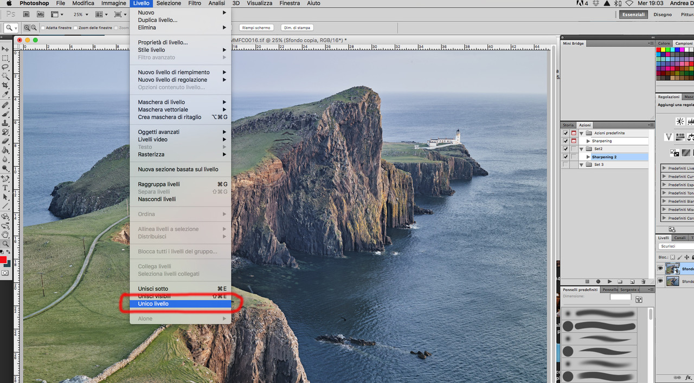Toggle Adatta finestre checkbox
The width and height of the screenshot is (694, 383).
coord(43,28)
